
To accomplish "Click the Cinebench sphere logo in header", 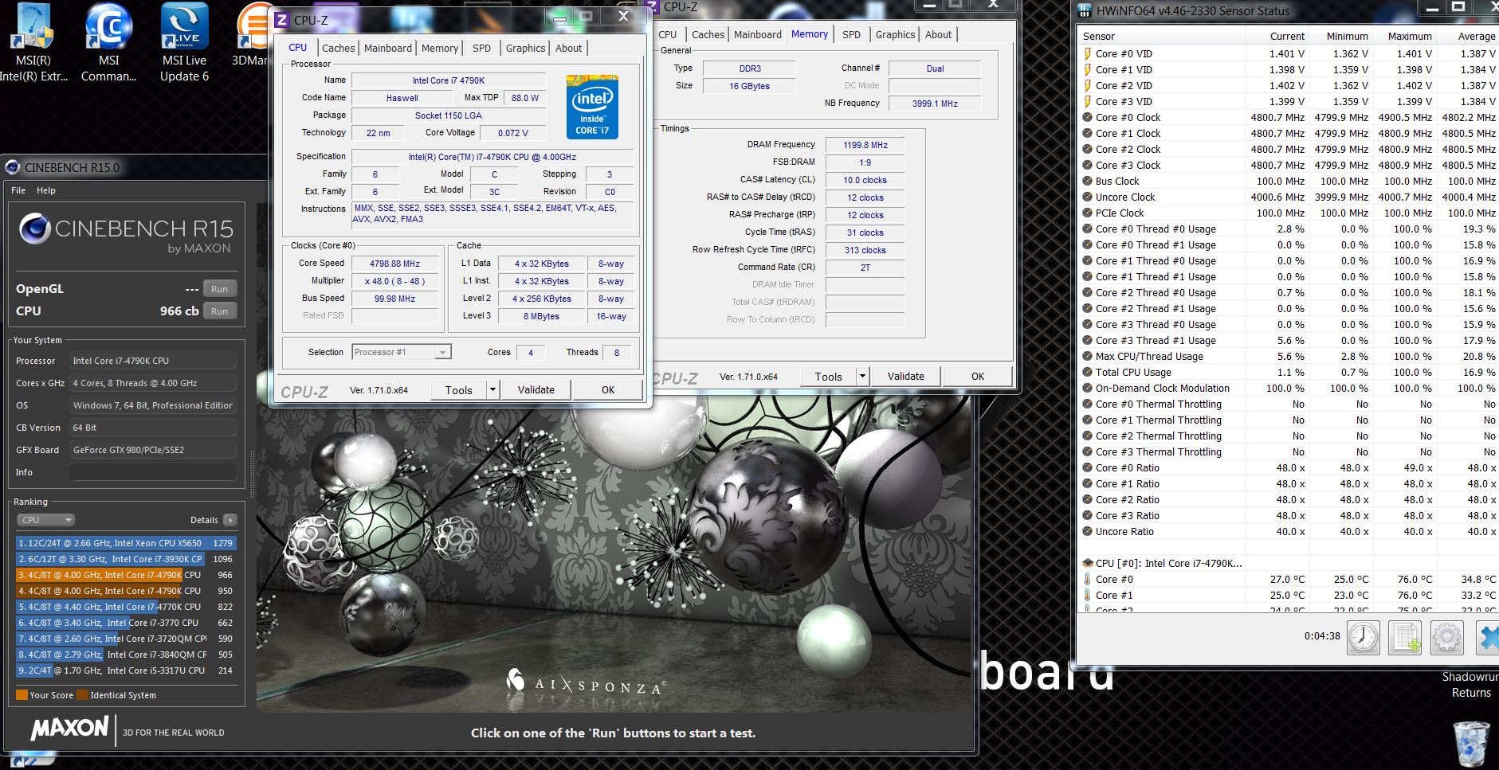I will pyautogui.click(x=35, y=229).
